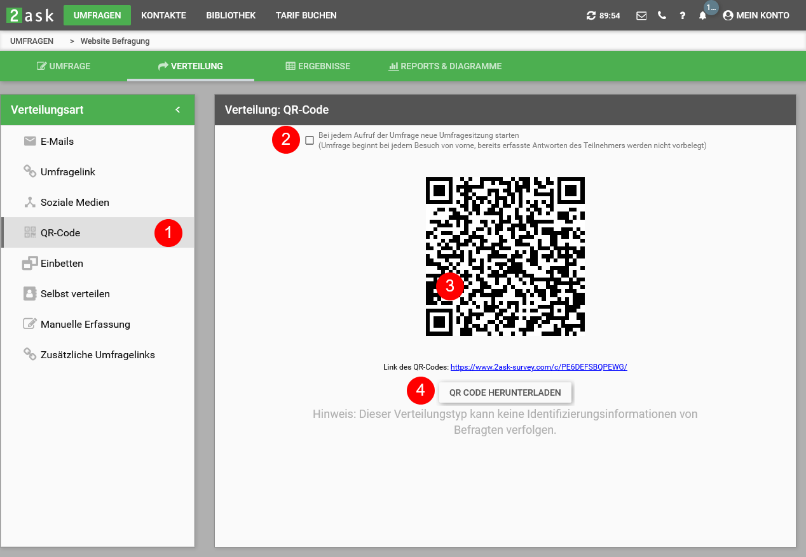Click the QR-Code sidebar icon

click(x=30, y=232)
